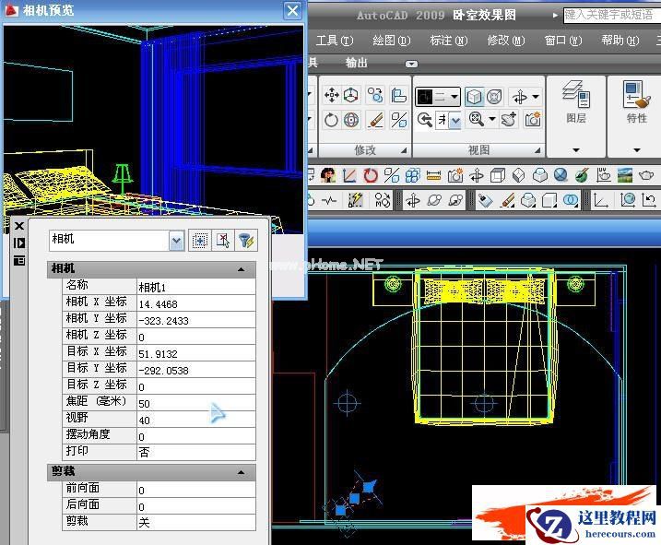
Task: Click the Select Objects icon in properties palette
Action: click(x=222, y=240)
